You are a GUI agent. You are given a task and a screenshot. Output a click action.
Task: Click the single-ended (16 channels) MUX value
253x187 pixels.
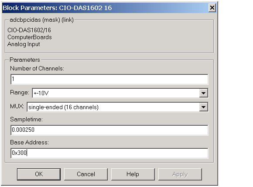[x=63, y=107]
